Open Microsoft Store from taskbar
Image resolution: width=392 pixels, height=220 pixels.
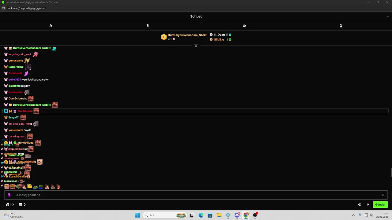[210, 215]
